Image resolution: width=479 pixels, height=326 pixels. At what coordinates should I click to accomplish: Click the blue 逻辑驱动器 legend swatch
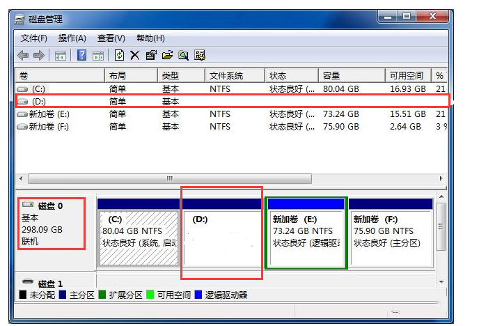[x=198, y=295]
